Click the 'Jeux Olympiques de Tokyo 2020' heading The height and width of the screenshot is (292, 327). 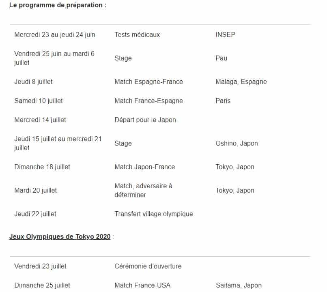[x=60, y=236]
